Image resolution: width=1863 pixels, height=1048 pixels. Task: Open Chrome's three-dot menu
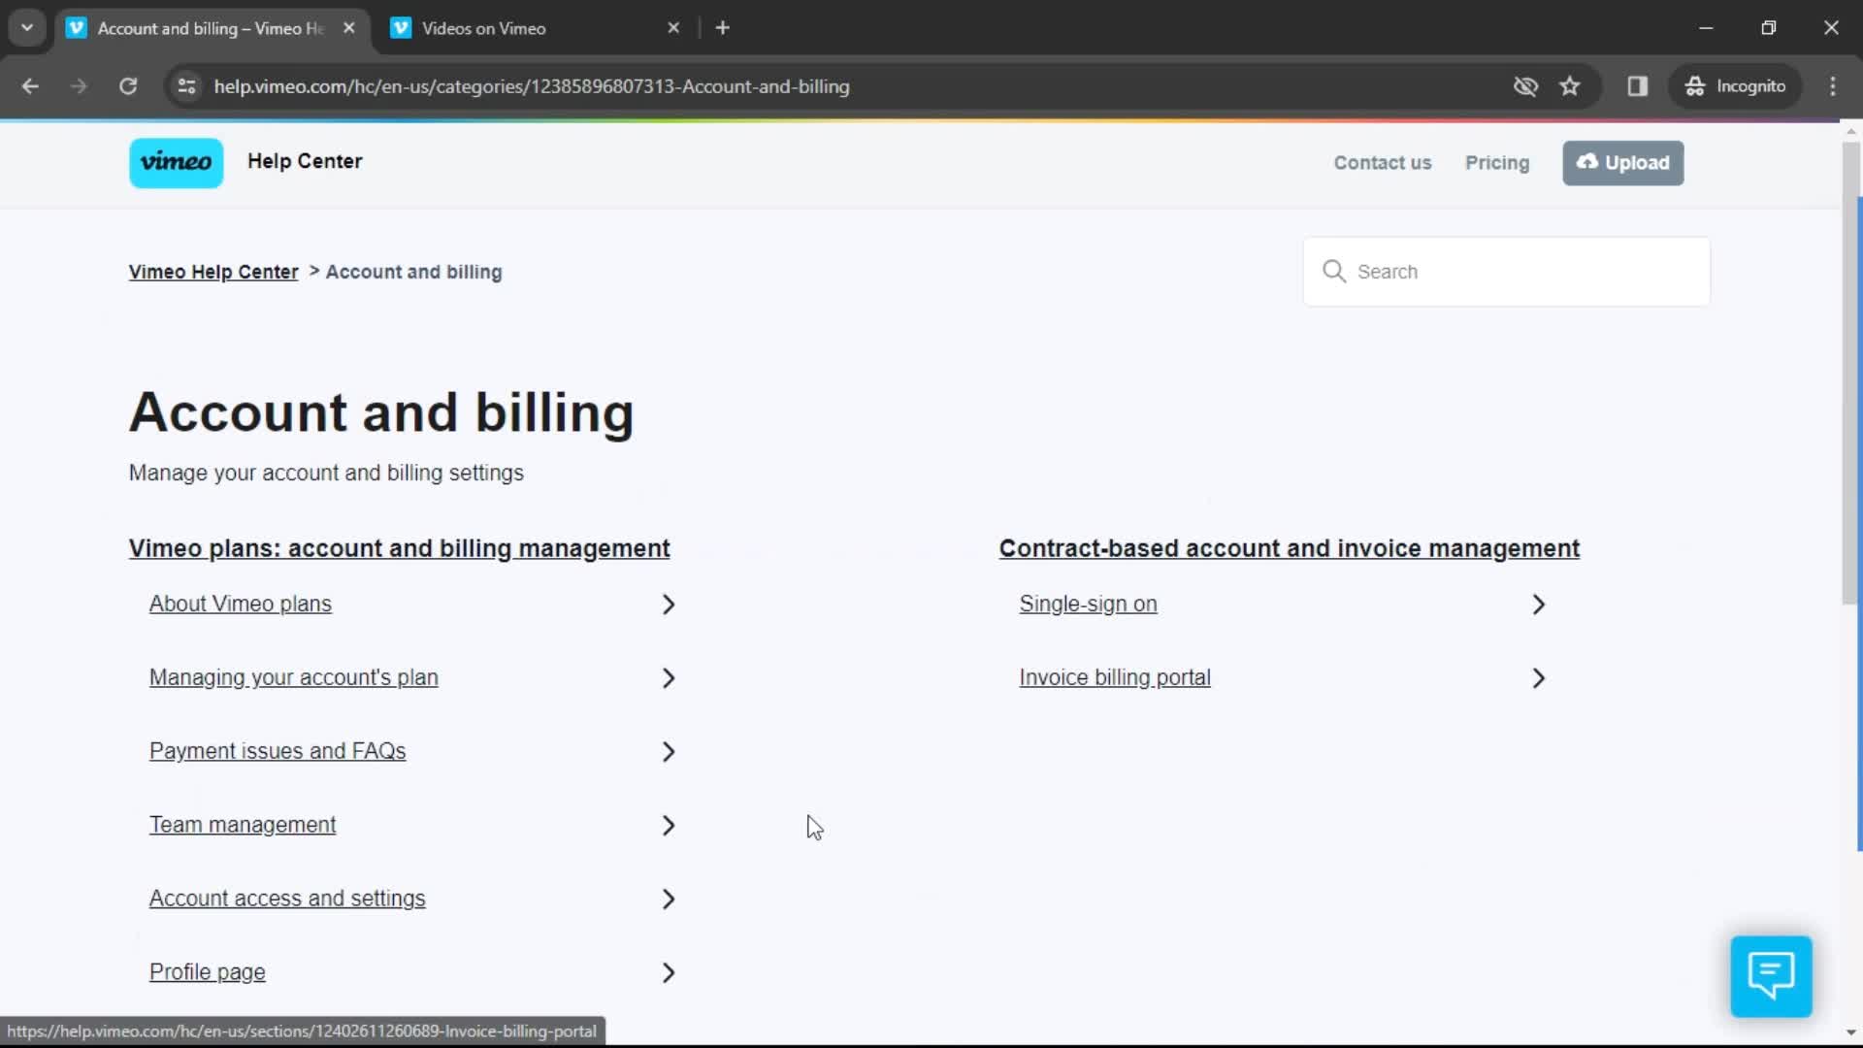pyautogui.click(x=1833, y=86)
